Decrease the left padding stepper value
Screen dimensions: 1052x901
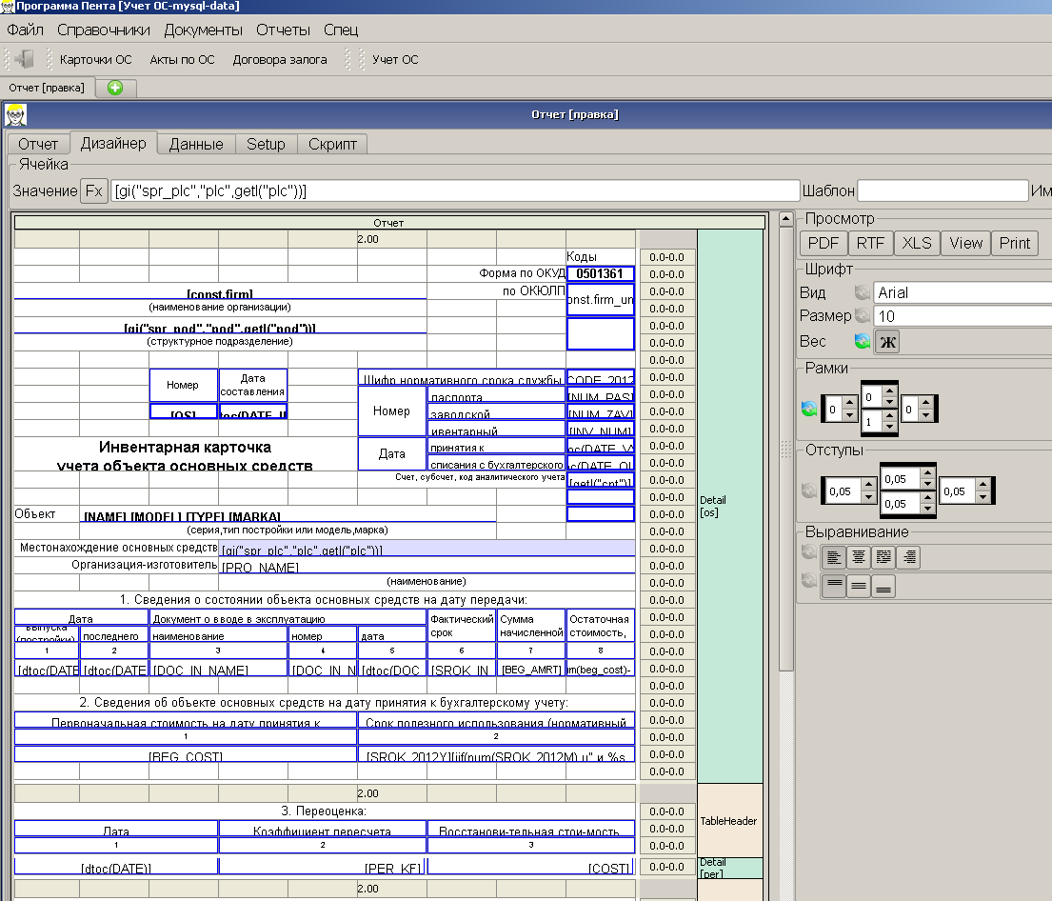867,496
